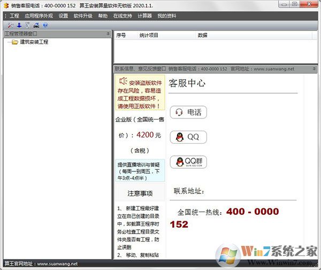Open the 工程 menu

[x=14, y=16]
